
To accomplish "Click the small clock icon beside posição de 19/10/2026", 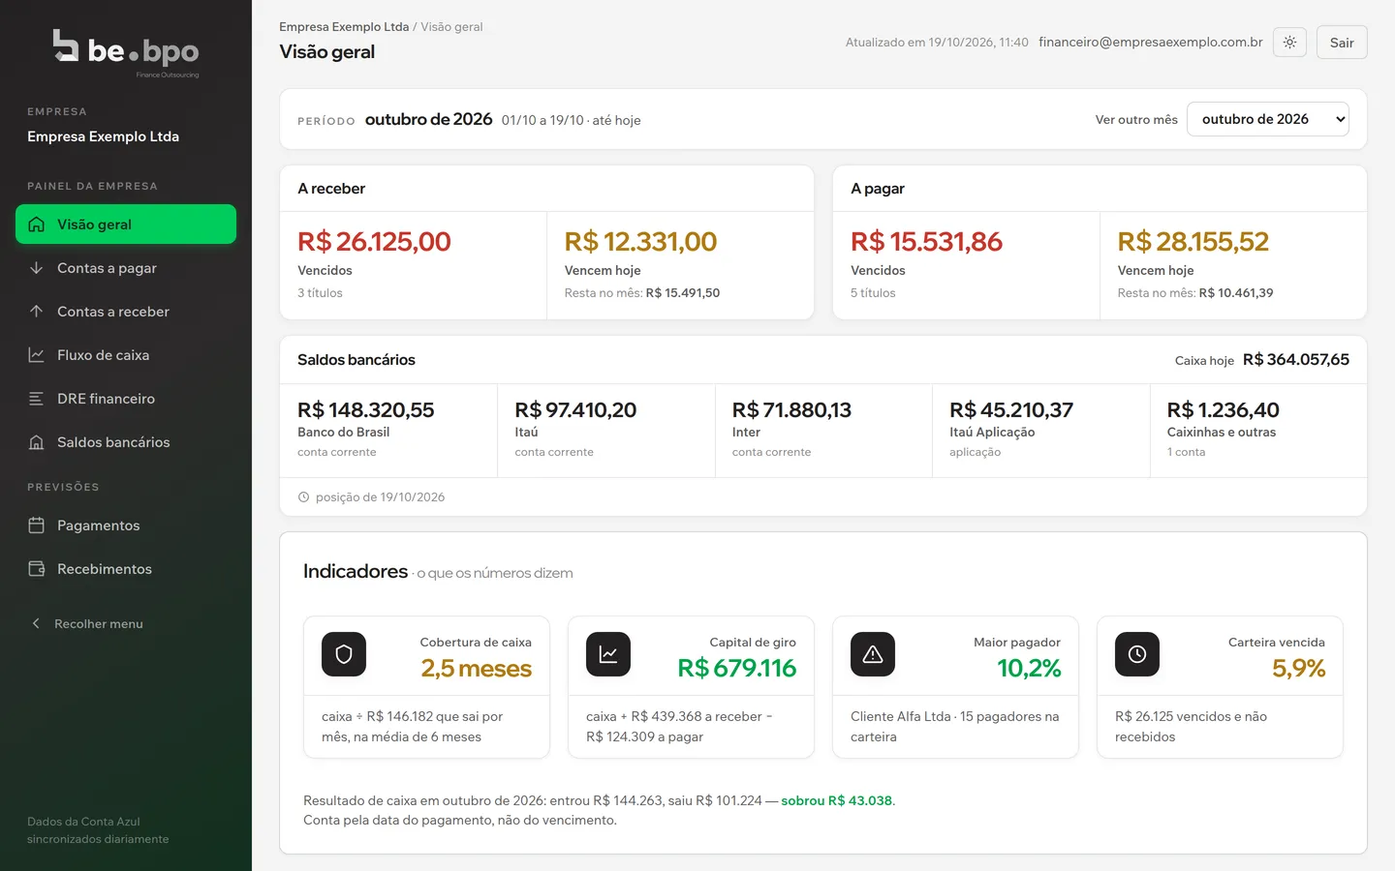I will coord(303,497).
